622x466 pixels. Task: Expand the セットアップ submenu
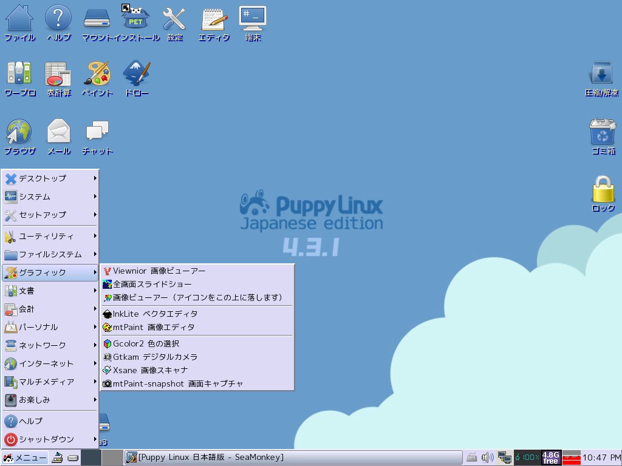50,215
